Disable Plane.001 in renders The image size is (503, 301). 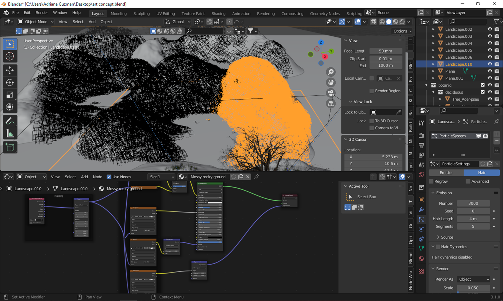pos(497,78)
